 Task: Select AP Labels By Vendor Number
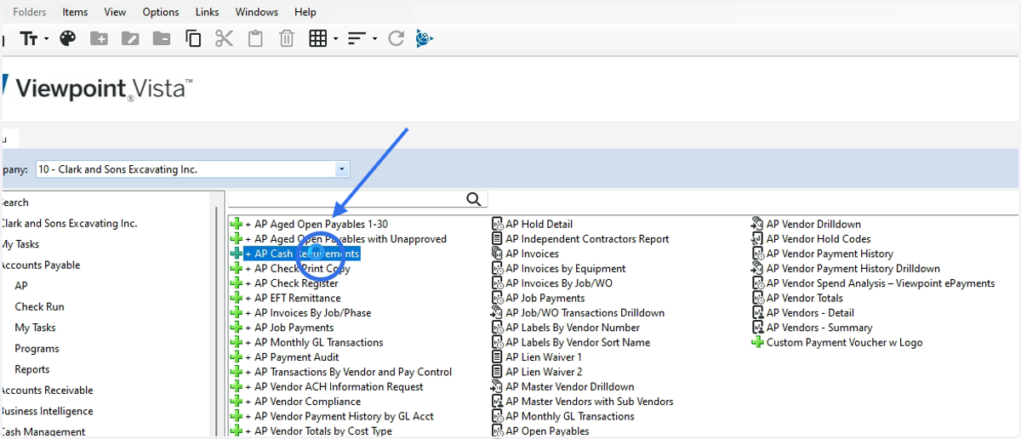[573, 328]
